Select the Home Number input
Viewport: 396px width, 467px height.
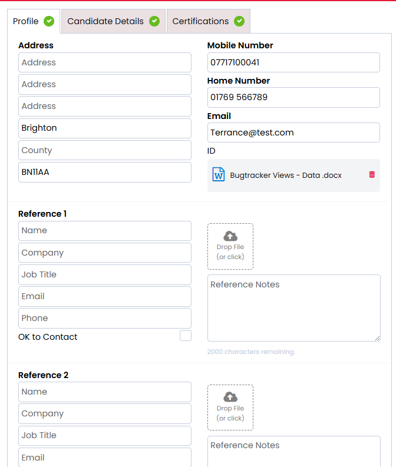pos(293,97)
